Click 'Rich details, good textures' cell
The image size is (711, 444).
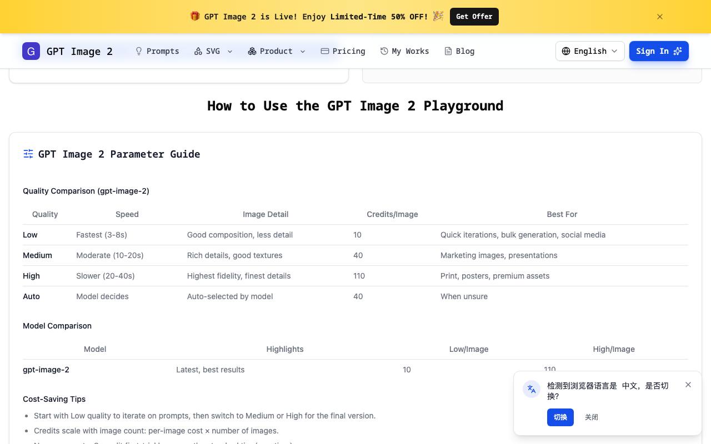[234, 255]
